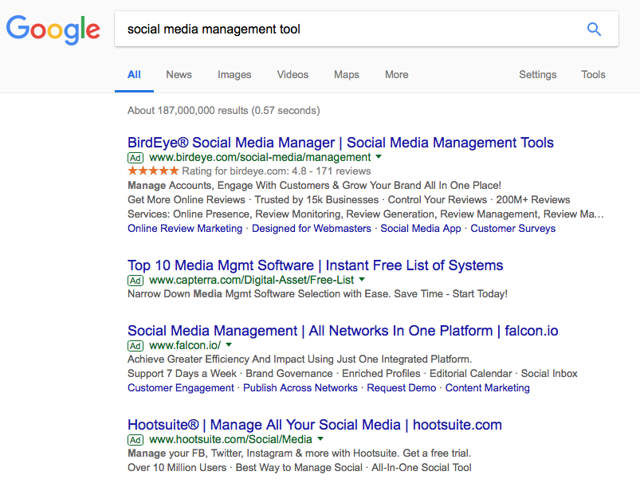The width and height of the screenshot is (640, 487).
Task: Click the Google logo
Action: click(x=53, y=29)
